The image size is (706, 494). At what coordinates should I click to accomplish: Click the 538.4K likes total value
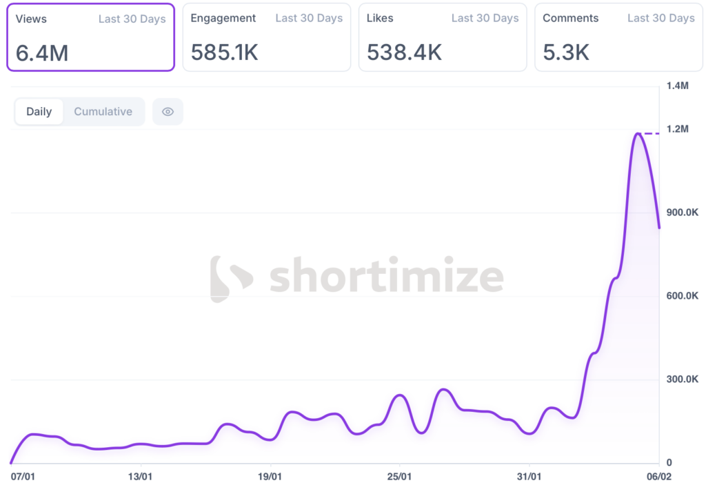pos(404,52)
